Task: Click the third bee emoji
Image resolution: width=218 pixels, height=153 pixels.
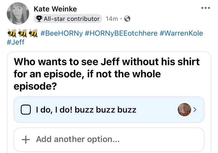Action: (33, 33)
